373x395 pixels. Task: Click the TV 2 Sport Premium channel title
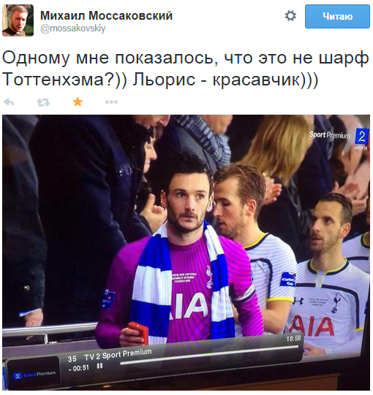tap(118, 355)
